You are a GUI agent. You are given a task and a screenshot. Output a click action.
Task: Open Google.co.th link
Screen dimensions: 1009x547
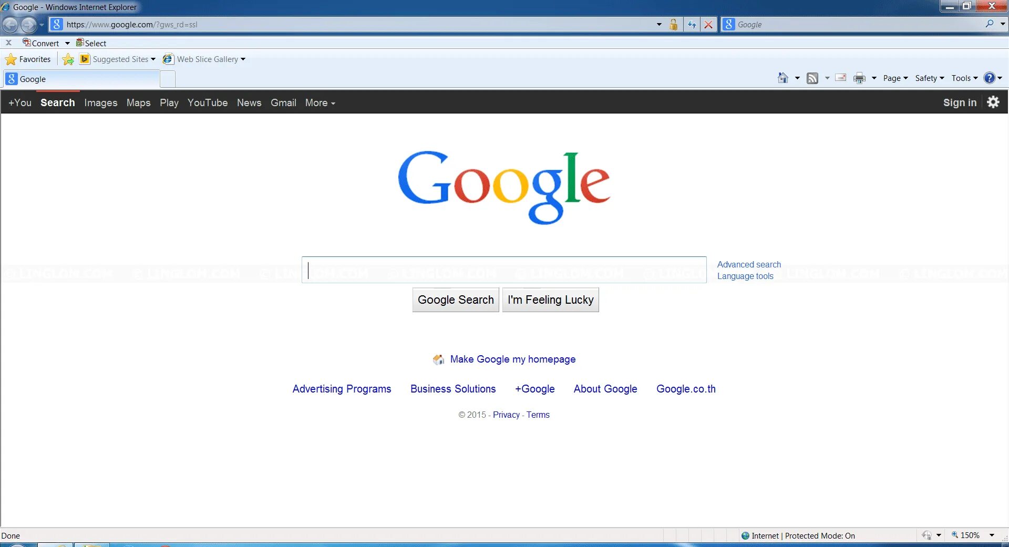tap(686, 389)
